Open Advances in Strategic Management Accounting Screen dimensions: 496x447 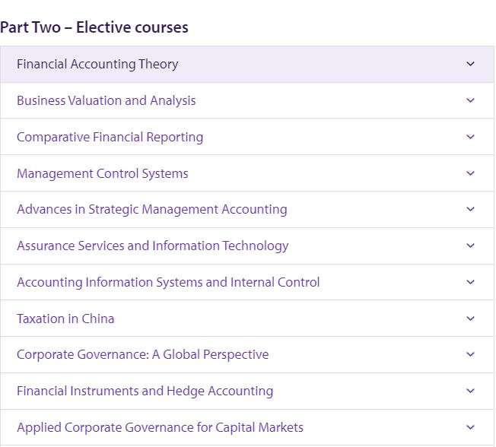[151, 209]
